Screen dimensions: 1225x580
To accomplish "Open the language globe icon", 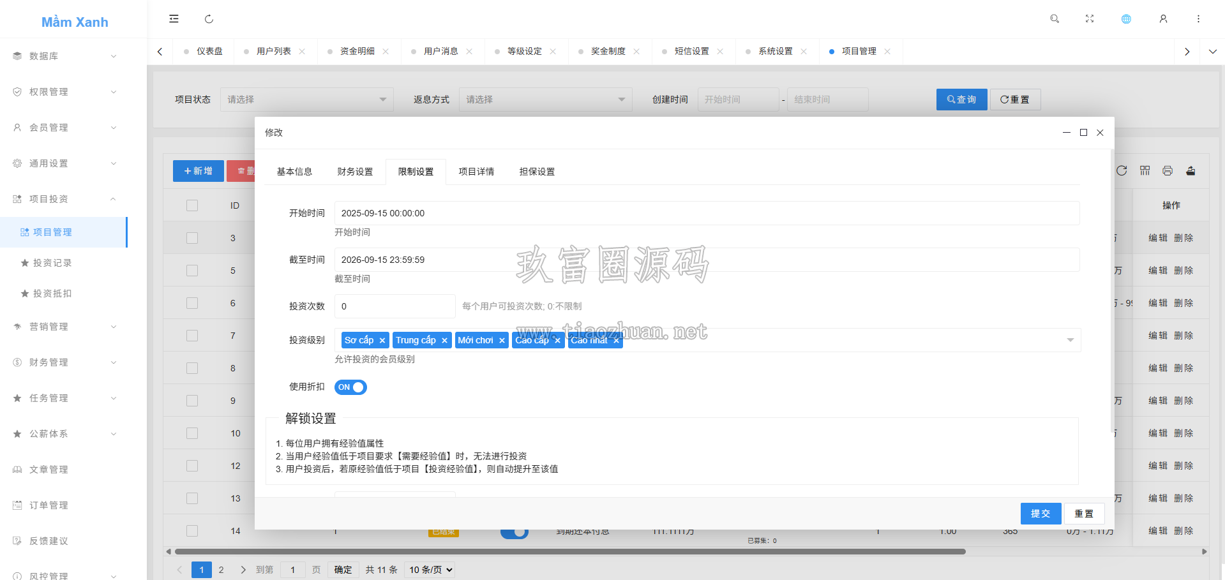I will 1126,19.
